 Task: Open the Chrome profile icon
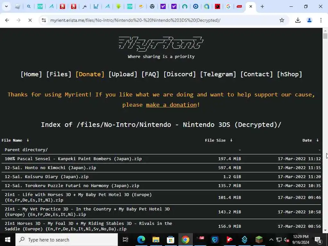pyautogui.click(x=309, y=20)
